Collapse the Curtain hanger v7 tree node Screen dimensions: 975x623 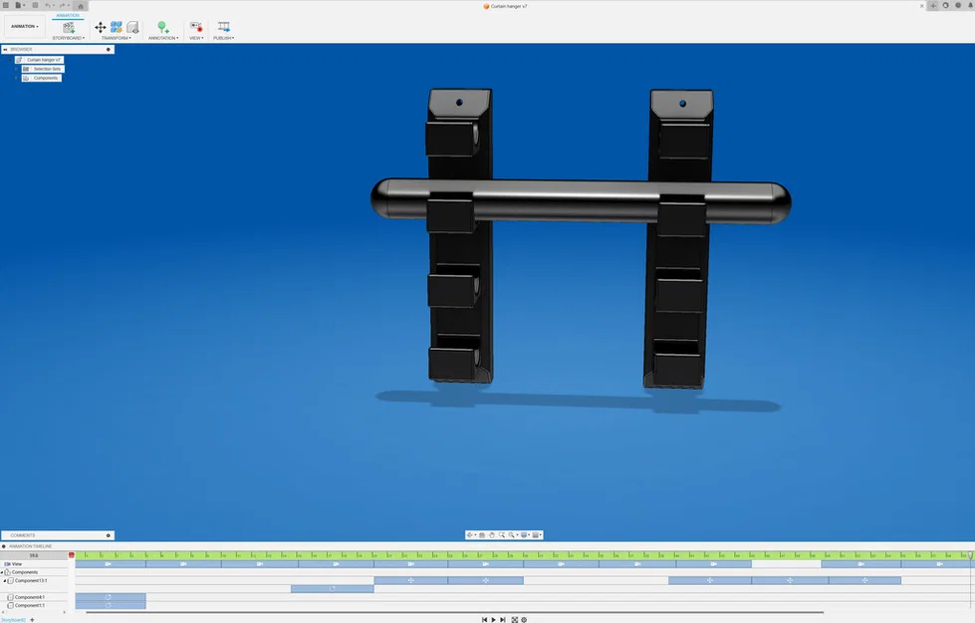(x=11, y=60)
